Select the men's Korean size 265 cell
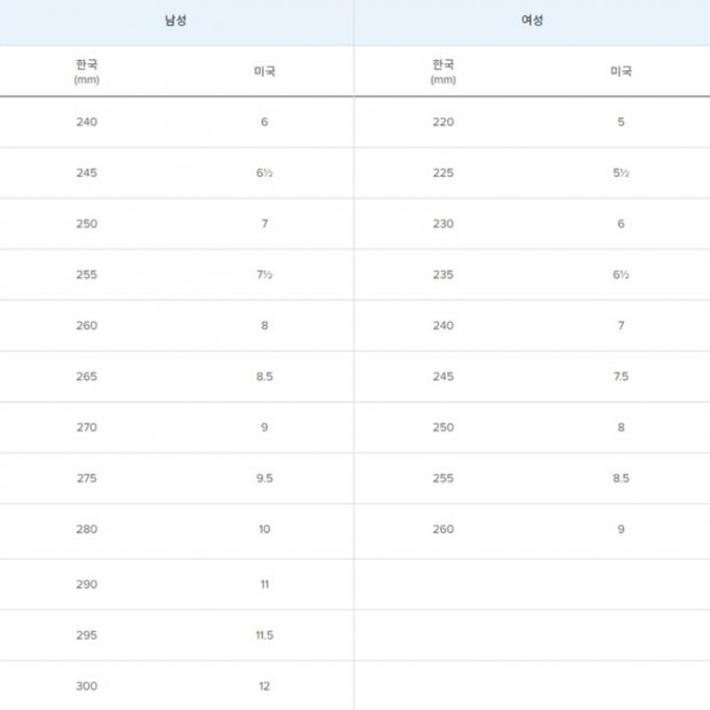 tap(87, 376)
